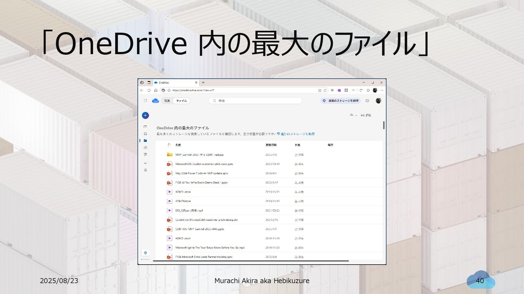This screenshot has width=524, height=294.
Task: Click the OneDrive cloud logo
Action: click(156, 101)
